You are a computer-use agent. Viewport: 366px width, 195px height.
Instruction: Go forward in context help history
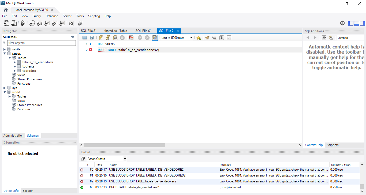pos(315,38)
